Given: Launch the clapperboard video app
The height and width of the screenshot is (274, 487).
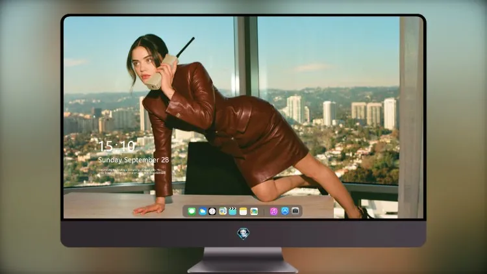Looking at the screenshot, I should pos(232,212).
